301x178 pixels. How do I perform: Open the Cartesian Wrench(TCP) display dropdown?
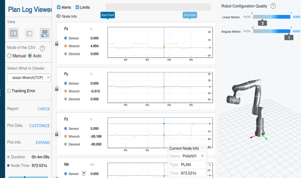pyautogui.click(x=29, y=78)
